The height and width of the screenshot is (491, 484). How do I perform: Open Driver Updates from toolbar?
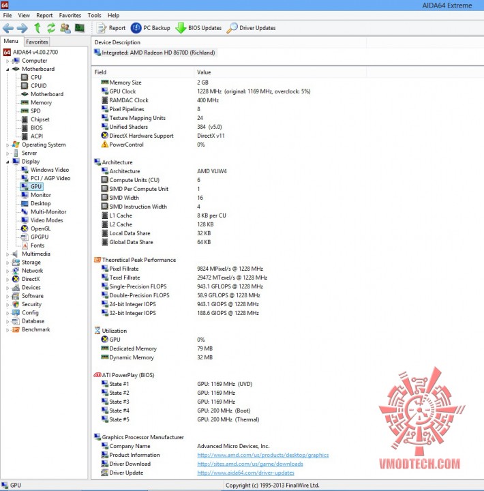click(x=251, y=28)
